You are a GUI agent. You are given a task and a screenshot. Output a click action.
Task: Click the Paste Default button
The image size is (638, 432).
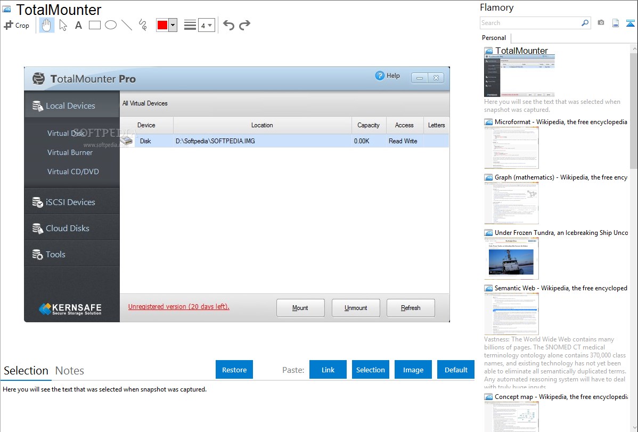click(x=456, y=369)
